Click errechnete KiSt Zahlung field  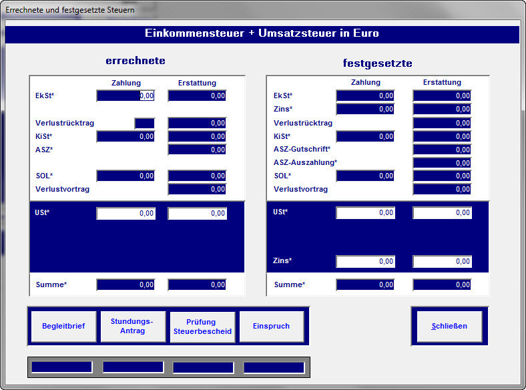(125, 137)
